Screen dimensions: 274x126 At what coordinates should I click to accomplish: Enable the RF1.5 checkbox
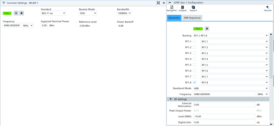pos(195,65)
